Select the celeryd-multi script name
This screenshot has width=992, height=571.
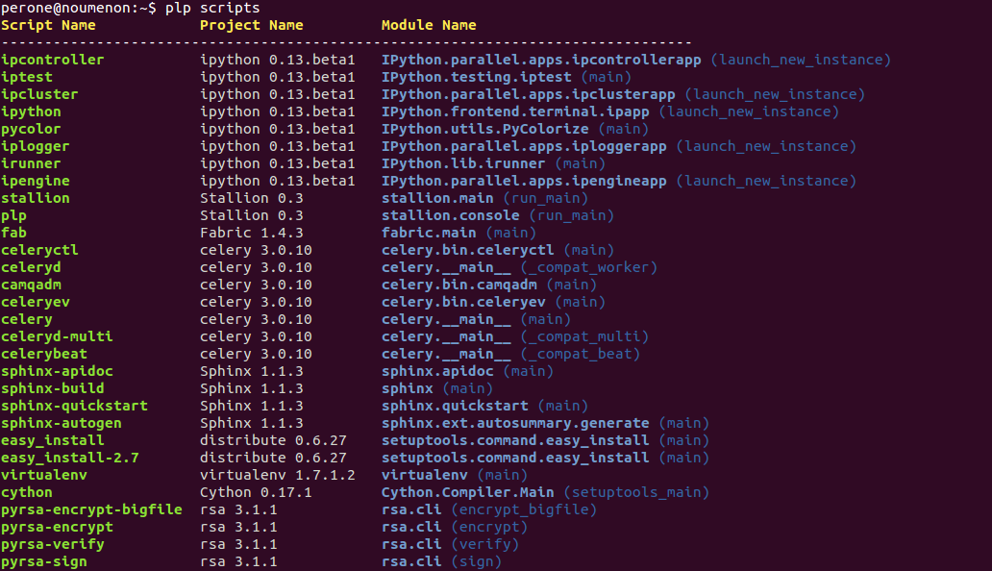tap(57, 336)
